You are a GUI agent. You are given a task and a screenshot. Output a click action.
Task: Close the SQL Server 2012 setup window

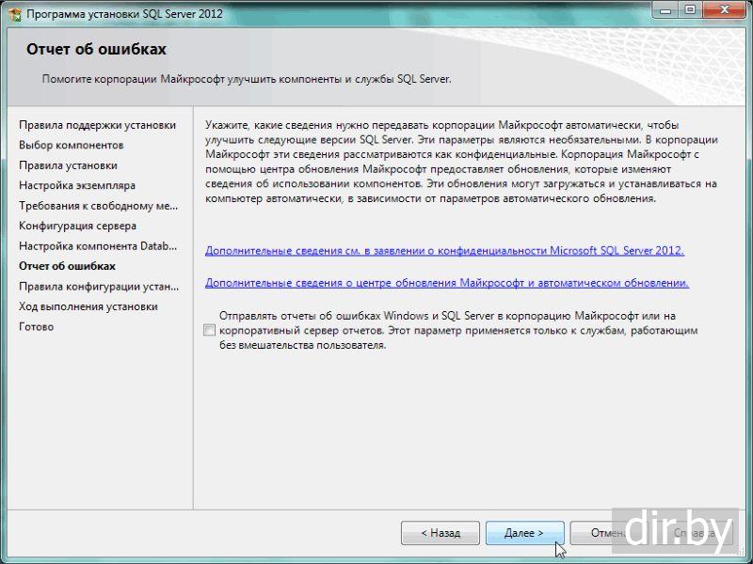point(725,10)
